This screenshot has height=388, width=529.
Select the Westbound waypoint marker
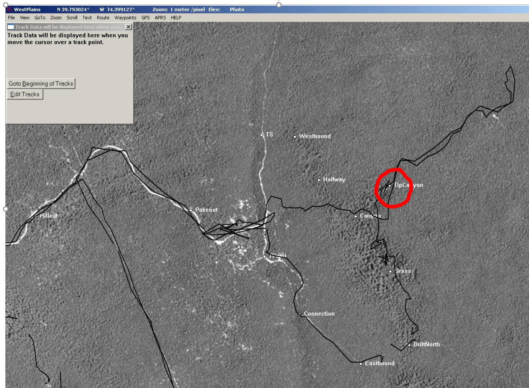(x=295, y=137)
